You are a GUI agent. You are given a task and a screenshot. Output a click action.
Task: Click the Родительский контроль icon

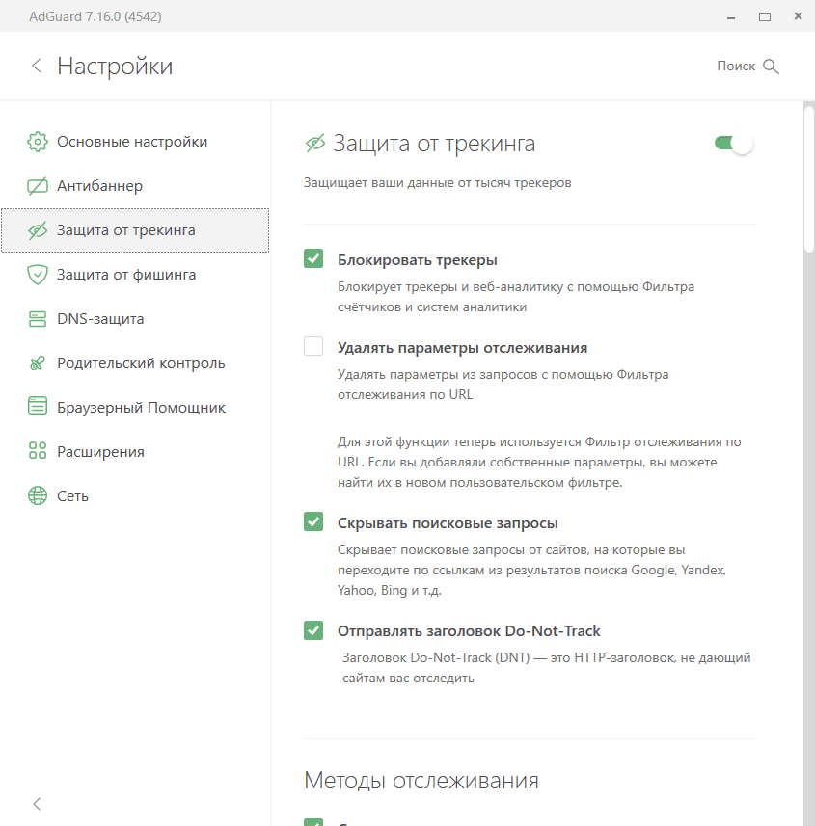pyautogui.click(x=38, y=363)
